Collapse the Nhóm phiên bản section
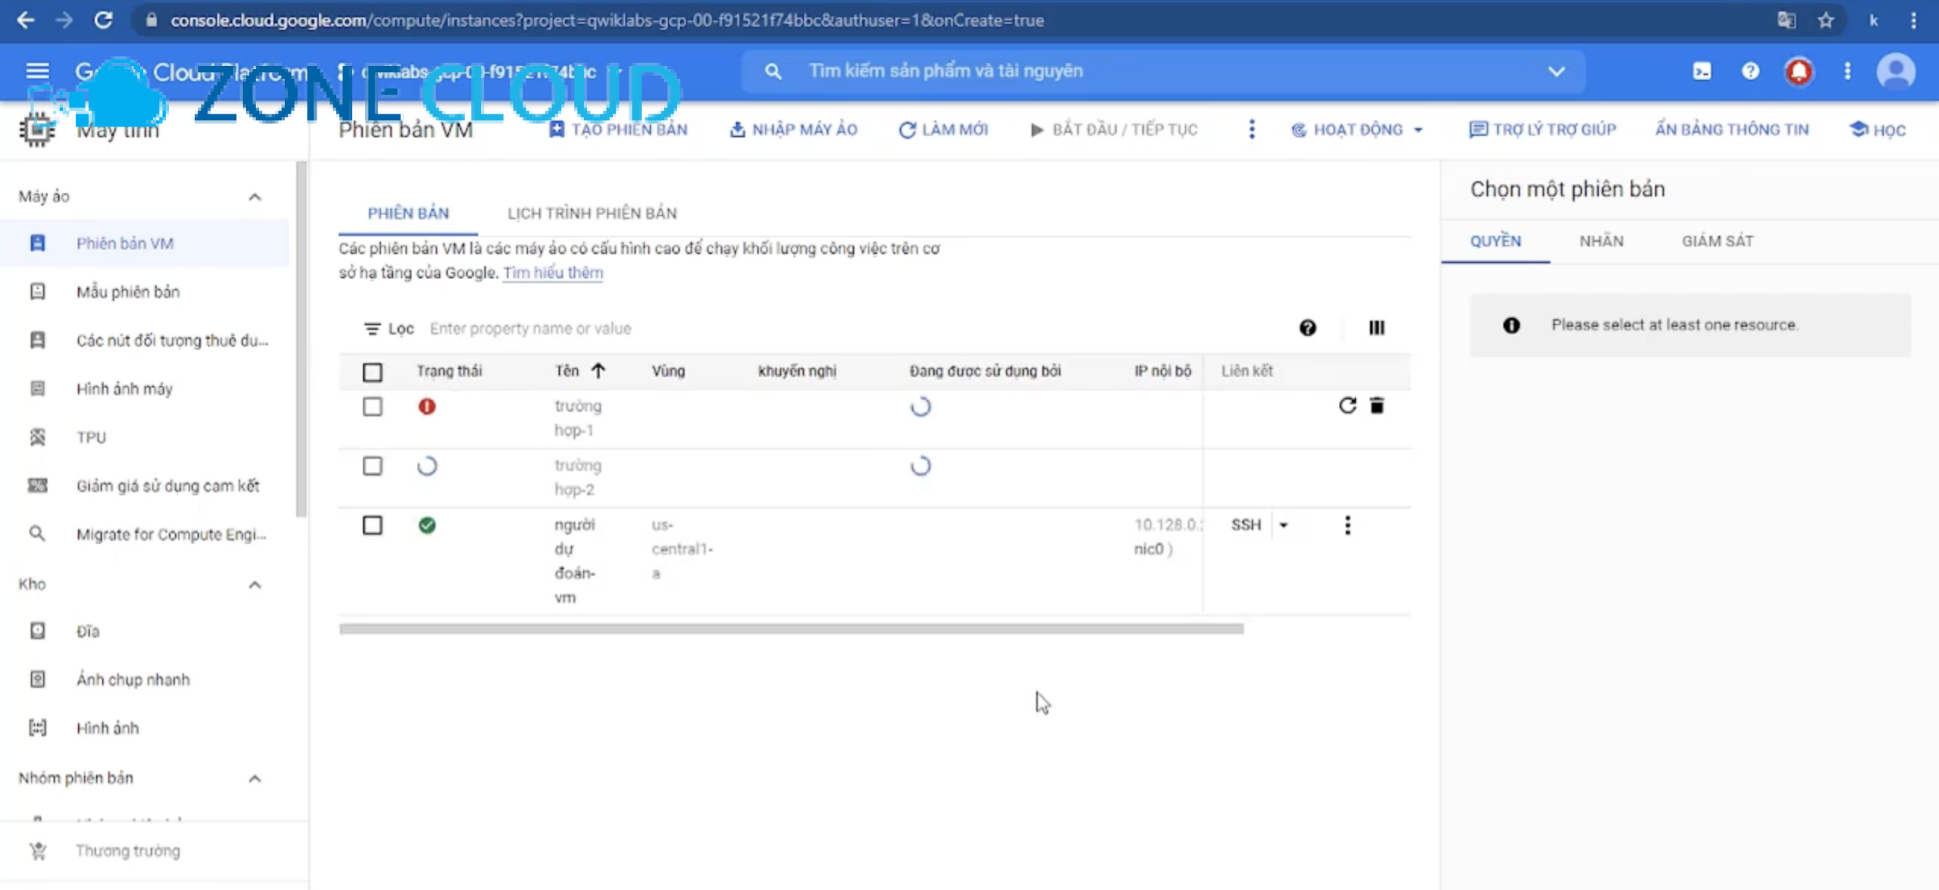1939x890 pixels. (x=254, y=779)
